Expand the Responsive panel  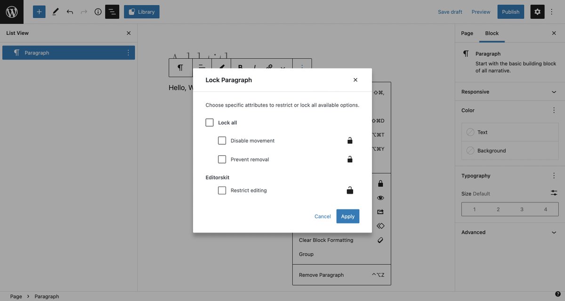tap(510, 92)
